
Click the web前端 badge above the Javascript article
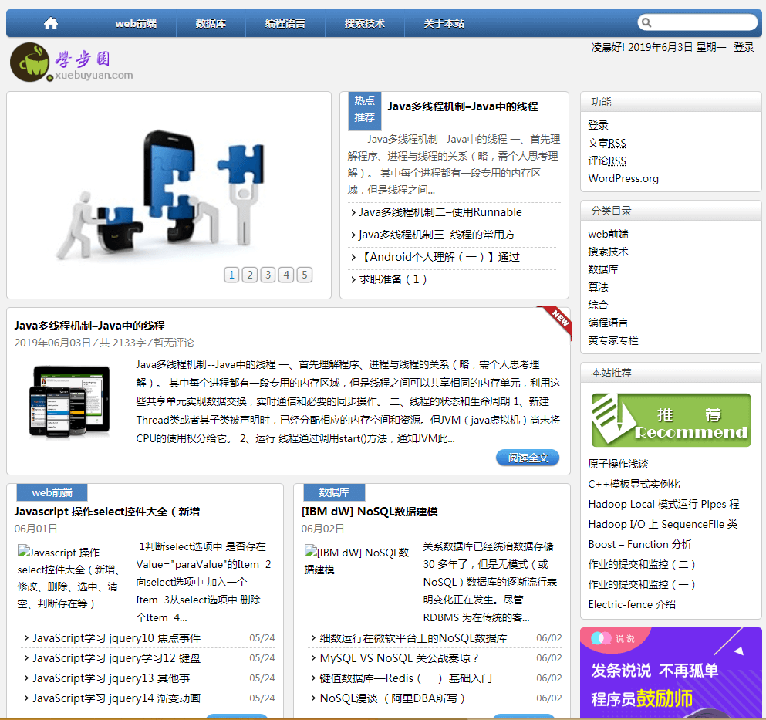click(x=51, y=492)
